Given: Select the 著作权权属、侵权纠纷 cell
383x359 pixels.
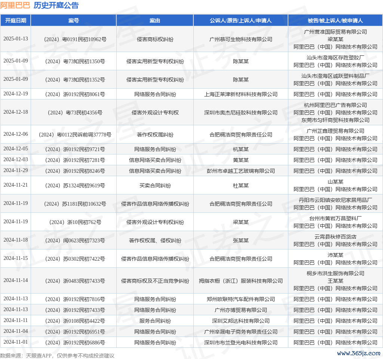Looking at the screenshot, I should pos(155,240).
